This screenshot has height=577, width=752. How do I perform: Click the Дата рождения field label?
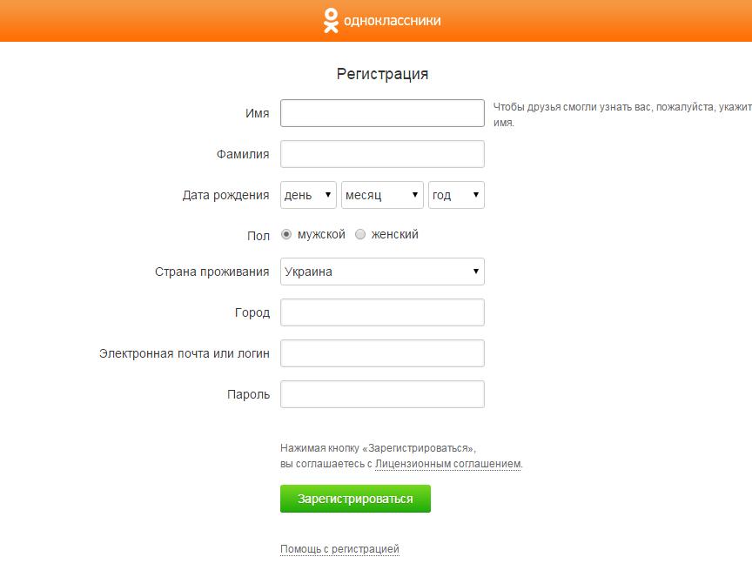(226, 195)
